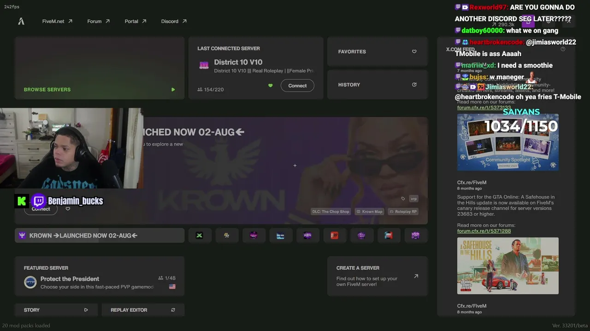Viewport: 590px width, 331px height.
Task: Open the FiveM.net link
Action: tap(57, 21)
